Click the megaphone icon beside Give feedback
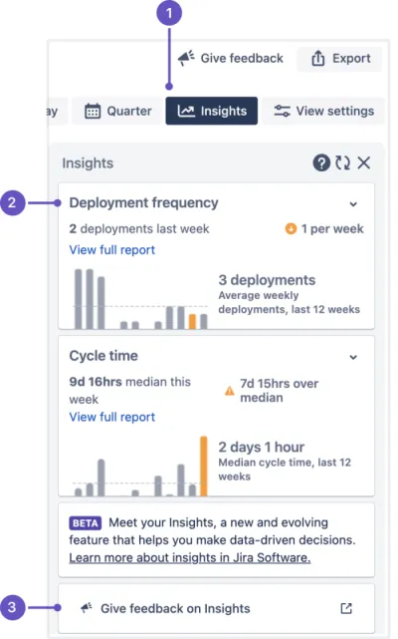The height and width of the screenshot is (639, 398). [186, 58]
